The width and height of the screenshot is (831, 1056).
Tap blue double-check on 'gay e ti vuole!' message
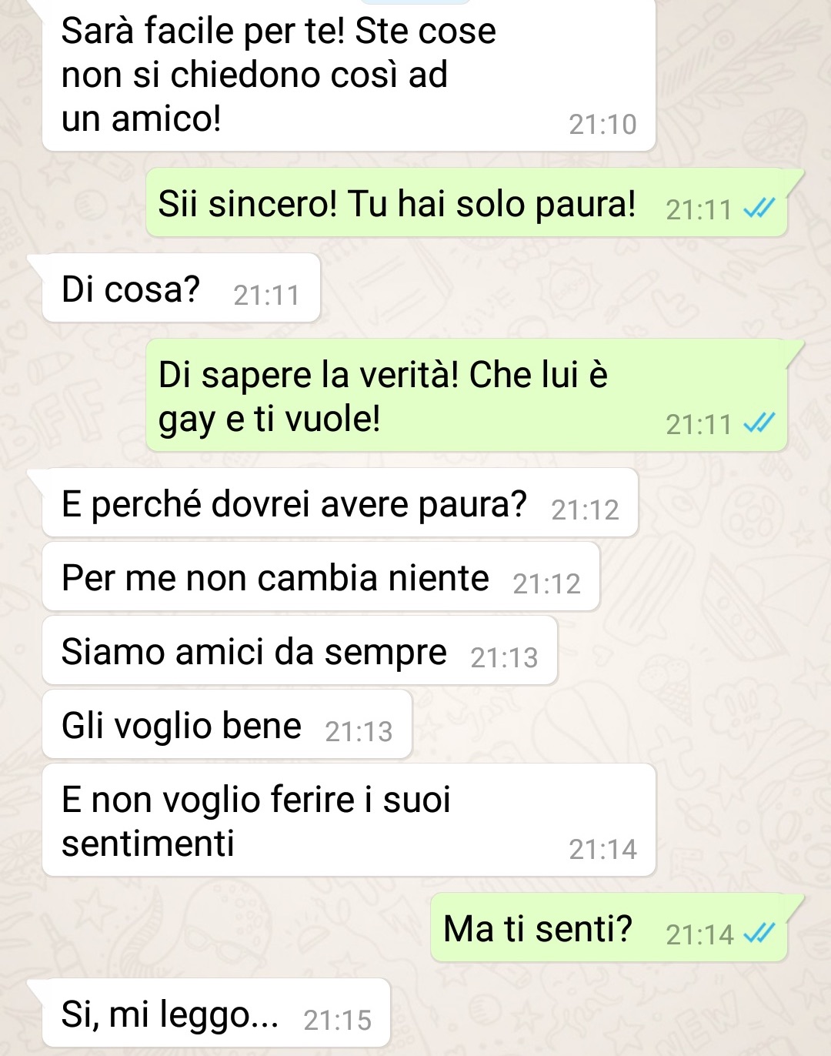tap(759, 423)
